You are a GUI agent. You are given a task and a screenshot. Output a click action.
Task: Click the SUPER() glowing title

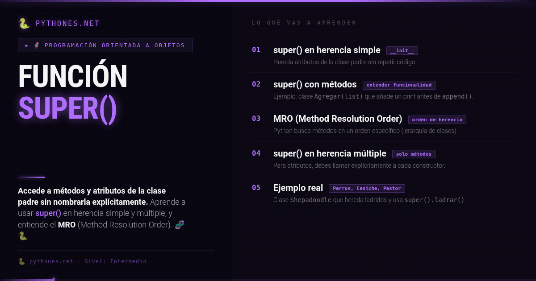(x=67, y=108)
